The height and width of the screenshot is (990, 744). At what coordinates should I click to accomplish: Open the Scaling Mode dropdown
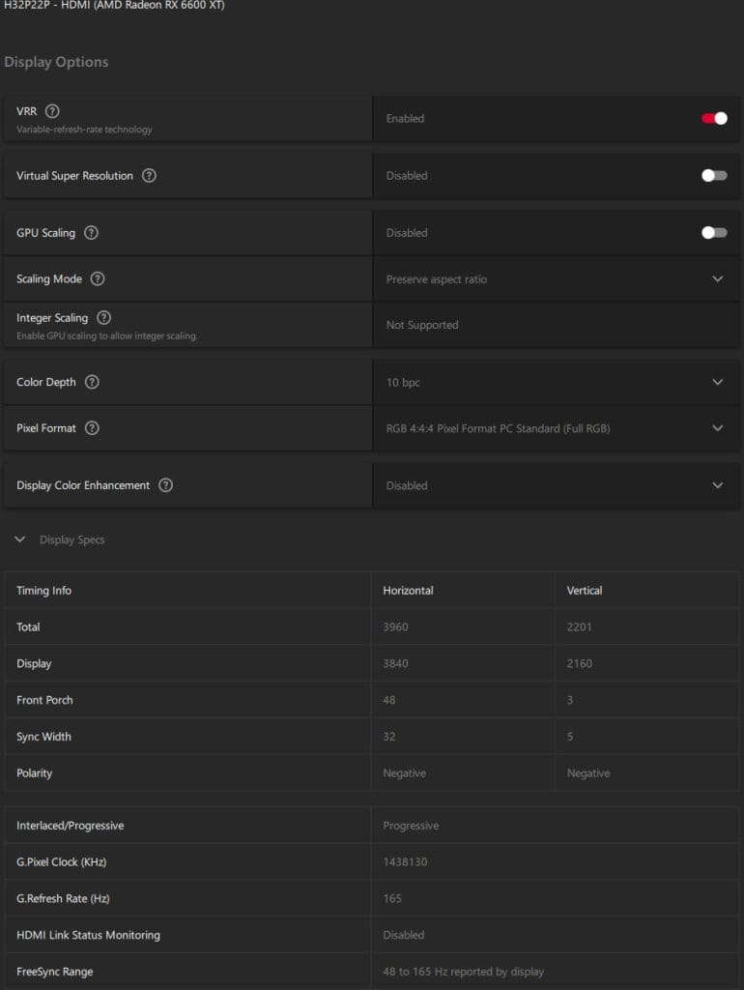coord(717,279)
